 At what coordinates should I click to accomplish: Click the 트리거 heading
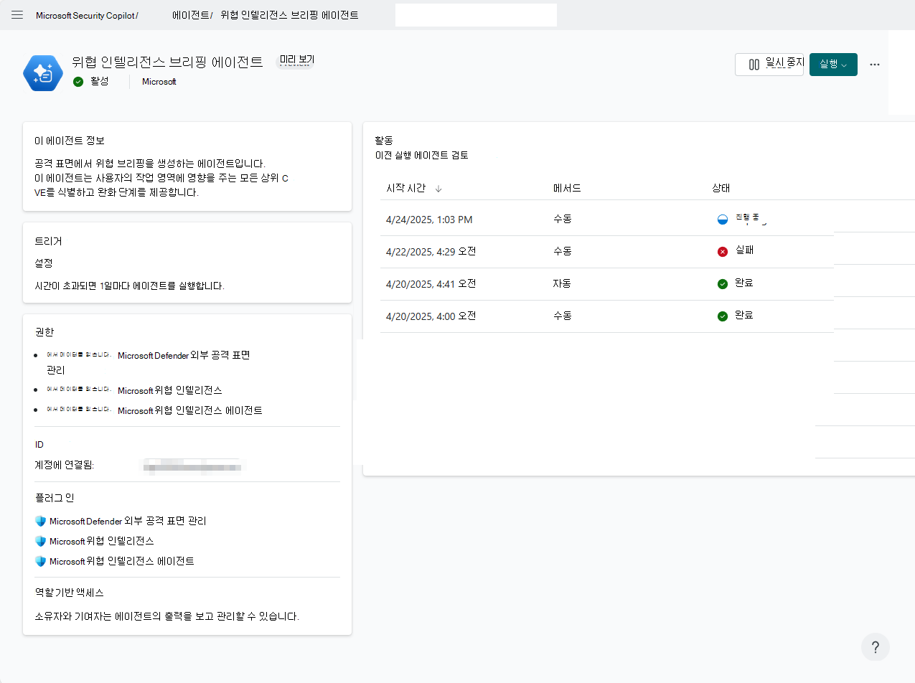point(48,241)
